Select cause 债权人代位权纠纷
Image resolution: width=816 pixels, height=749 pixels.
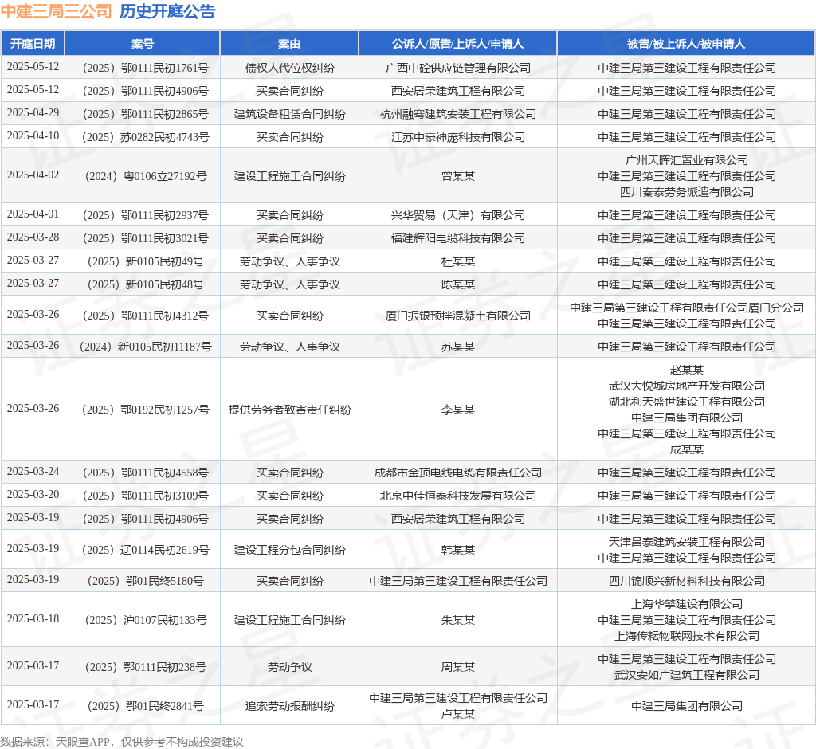tap(290, 68)
